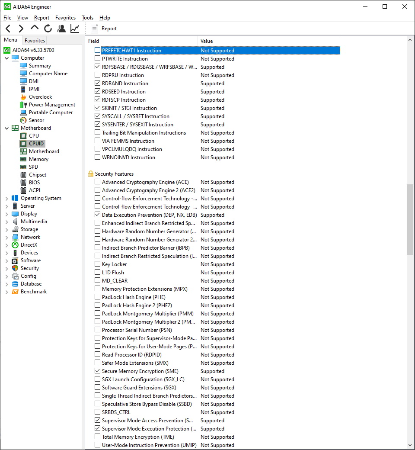Open Motherboard sub-item under Motherboard
The width and height of the screenshot is (415, 450).
pos(44,151)
